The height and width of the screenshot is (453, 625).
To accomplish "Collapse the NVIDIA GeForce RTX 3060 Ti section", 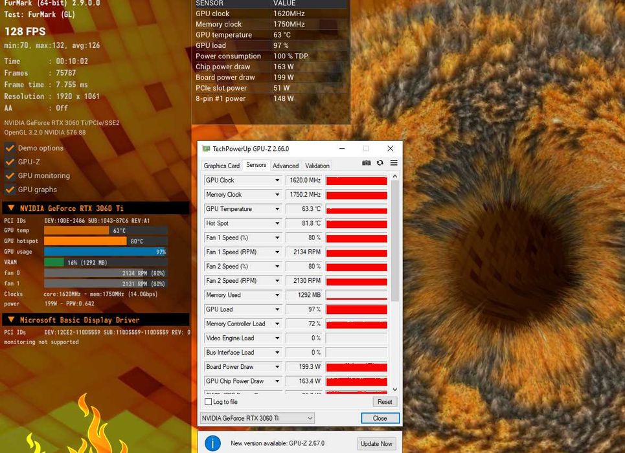I will (x=11, y=208).
